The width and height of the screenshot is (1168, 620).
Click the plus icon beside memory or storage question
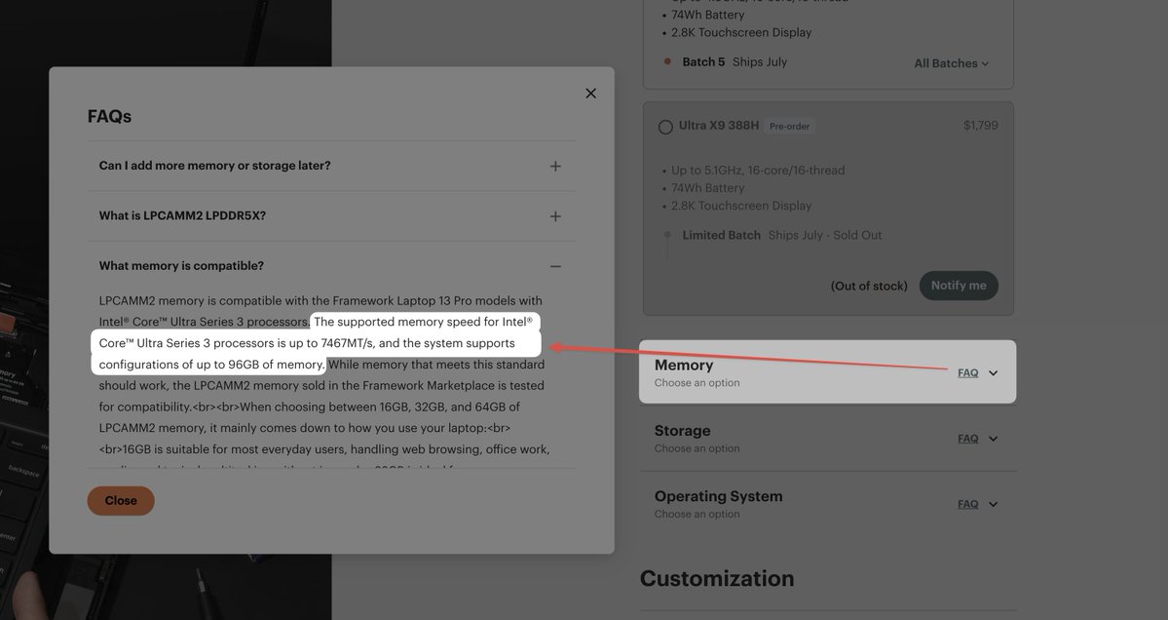point(555,166)
